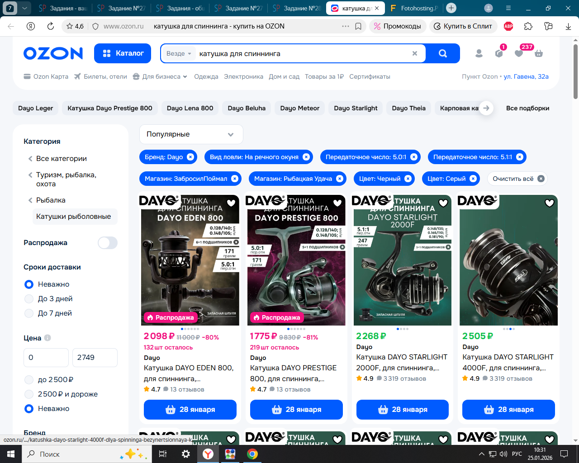Viewport: 579px width, 463px height.
Task: Select 'Неважно' under price
Action: (29, 409)
